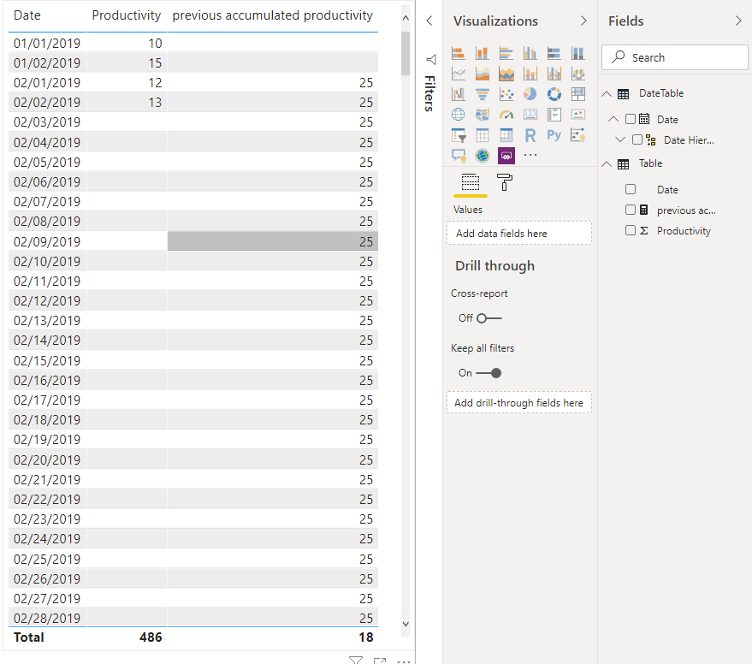Expand the Date Hierarchy node
Image resolution: width=752 pixels, height=664 pixels.
620,139
